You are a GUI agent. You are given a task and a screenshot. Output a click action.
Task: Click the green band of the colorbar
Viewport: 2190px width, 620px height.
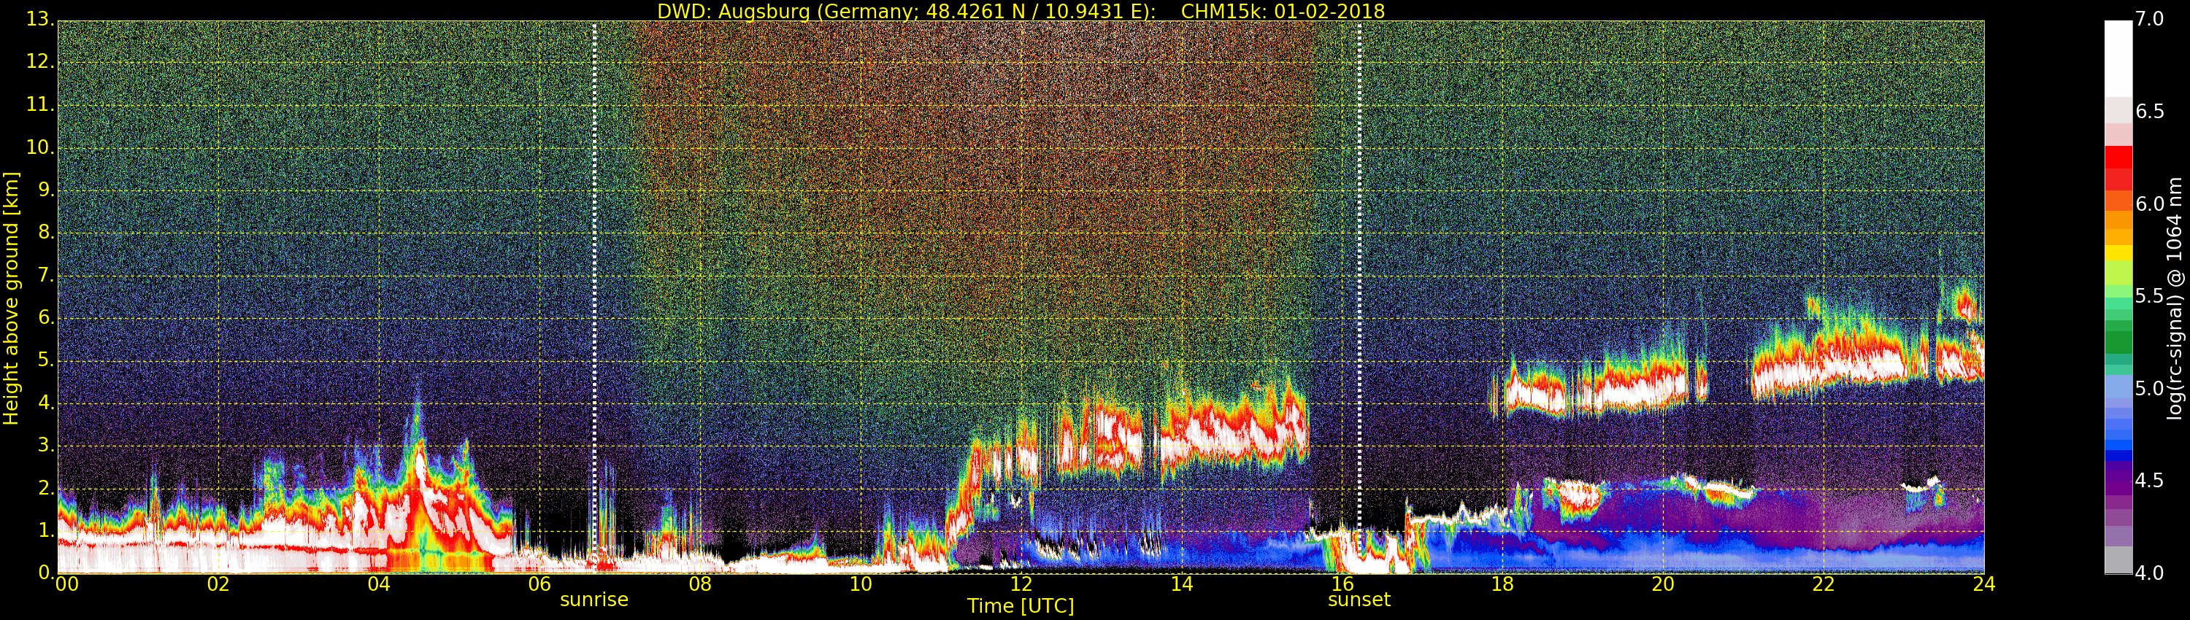pos(2118,341)
